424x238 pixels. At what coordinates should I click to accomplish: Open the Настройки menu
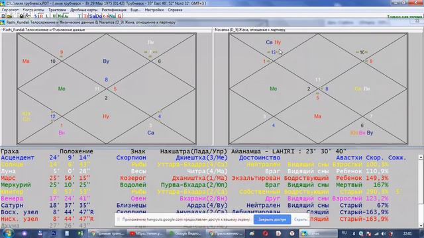click(x=154, y=10)
